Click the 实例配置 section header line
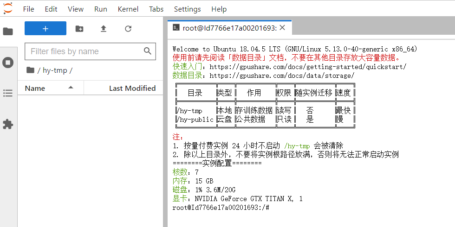The height and width of the screenshot is (227, 455). point(217,163)
